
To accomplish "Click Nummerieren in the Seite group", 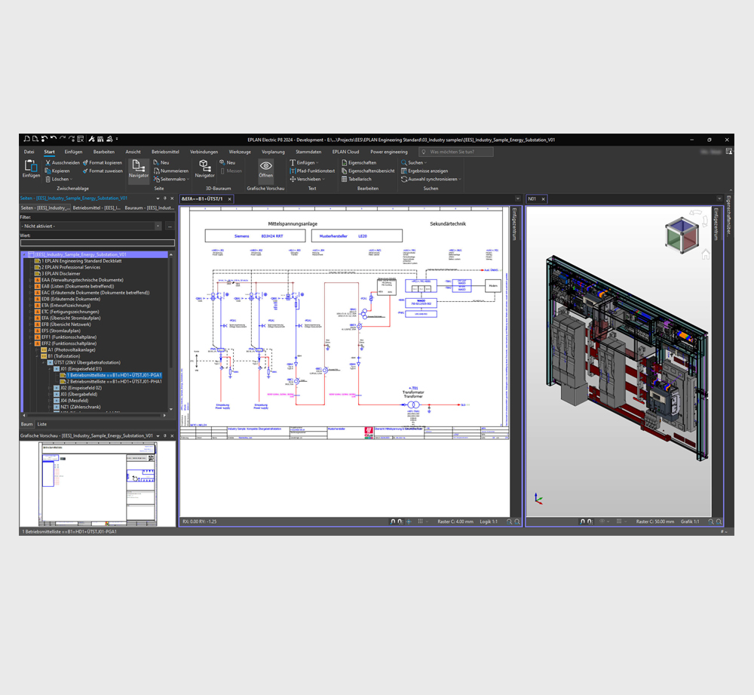I will tap(170, 171).
